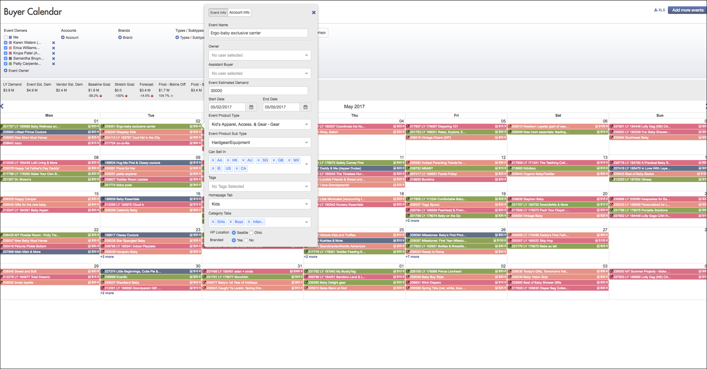Add an Account filter
707x369 pixels.
pos(70,38)
